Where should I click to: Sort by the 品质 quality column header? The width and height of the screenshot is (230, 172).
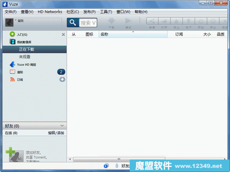[220, 34]
